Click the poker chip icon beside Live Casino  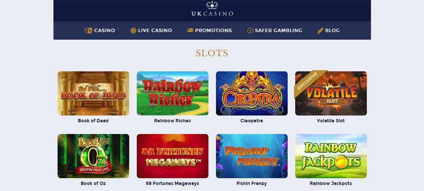pos(133,31)
